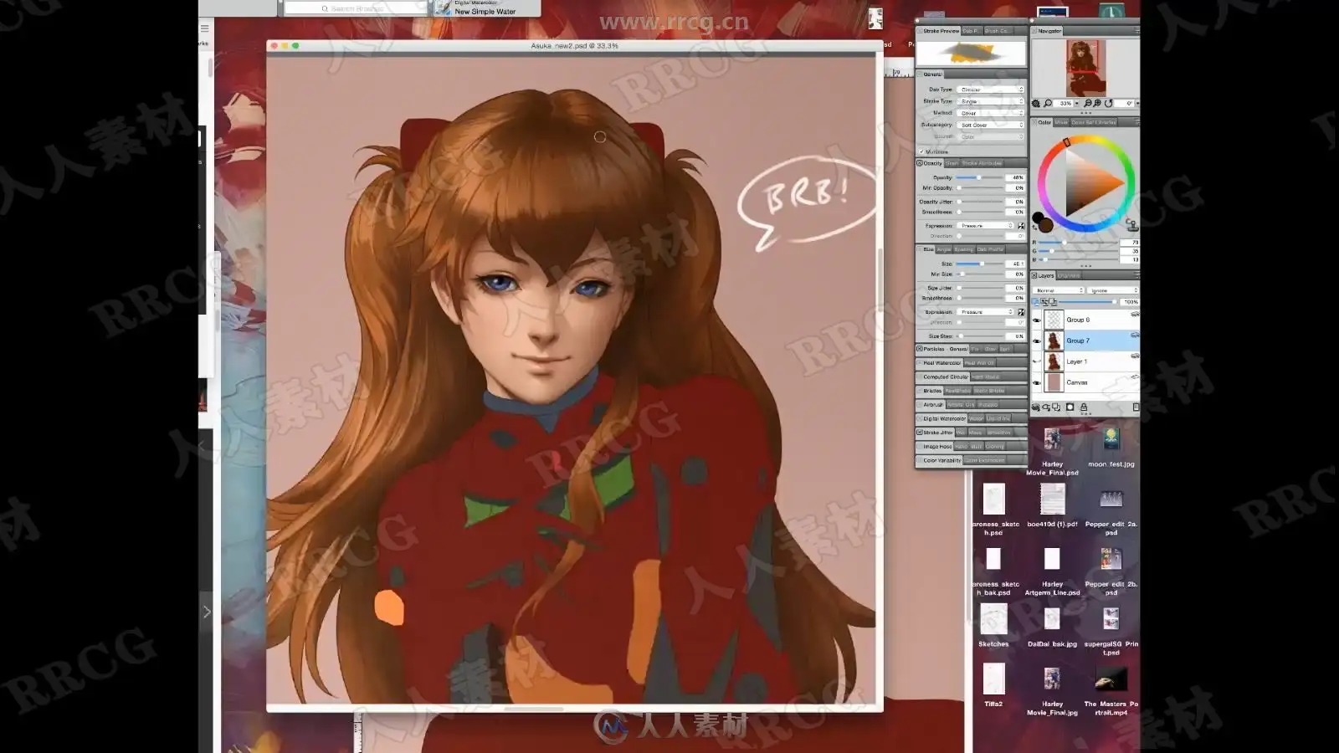
Task: Lock the selected layer
Action: pos(1084,407)
